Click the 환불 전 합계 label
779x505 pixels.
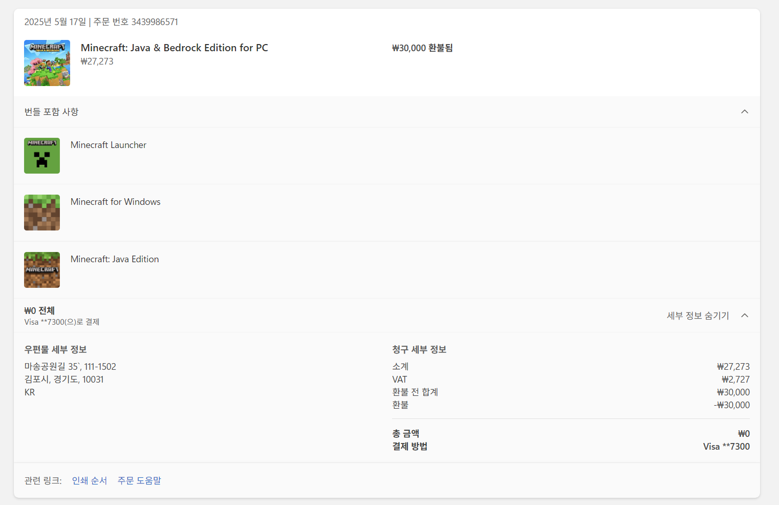click(x=415, y=392)
